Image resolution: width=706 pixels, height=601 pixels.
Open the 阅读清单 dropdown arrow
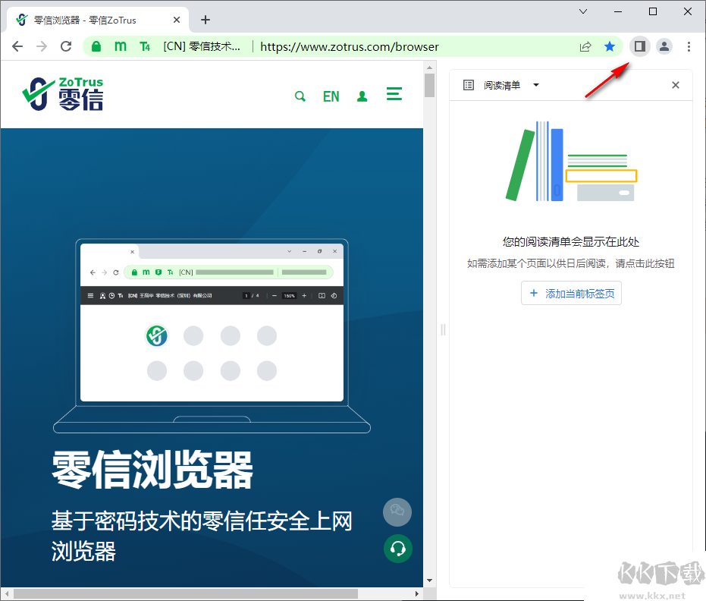point(535,85)
